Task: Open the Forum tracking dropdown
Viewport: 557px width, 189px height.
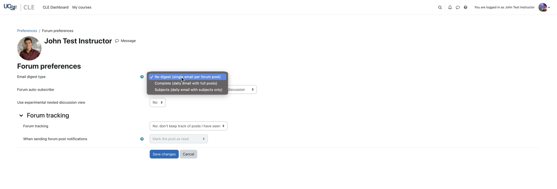Action: [188, 126]
